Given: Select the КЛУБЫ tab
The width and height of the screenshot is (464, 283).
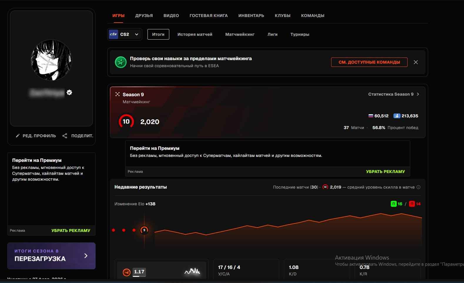Looking at the screenshot, I should click(x=283, y=16).
